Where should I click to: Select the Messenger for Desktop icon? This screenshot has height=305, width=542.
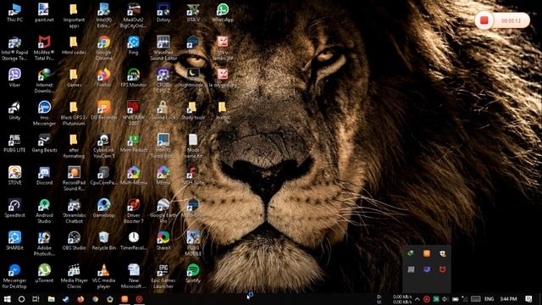point(14,276)
